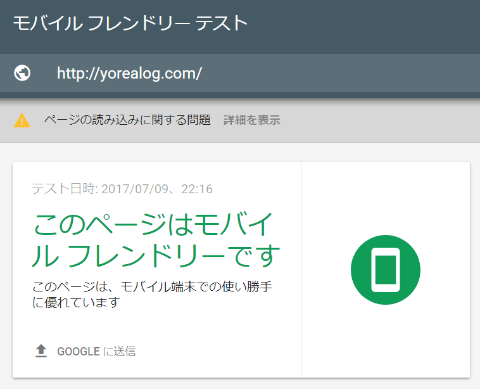Click the green circular mobile-friendly icon
The image size is (480, 389).
point(385,269)
